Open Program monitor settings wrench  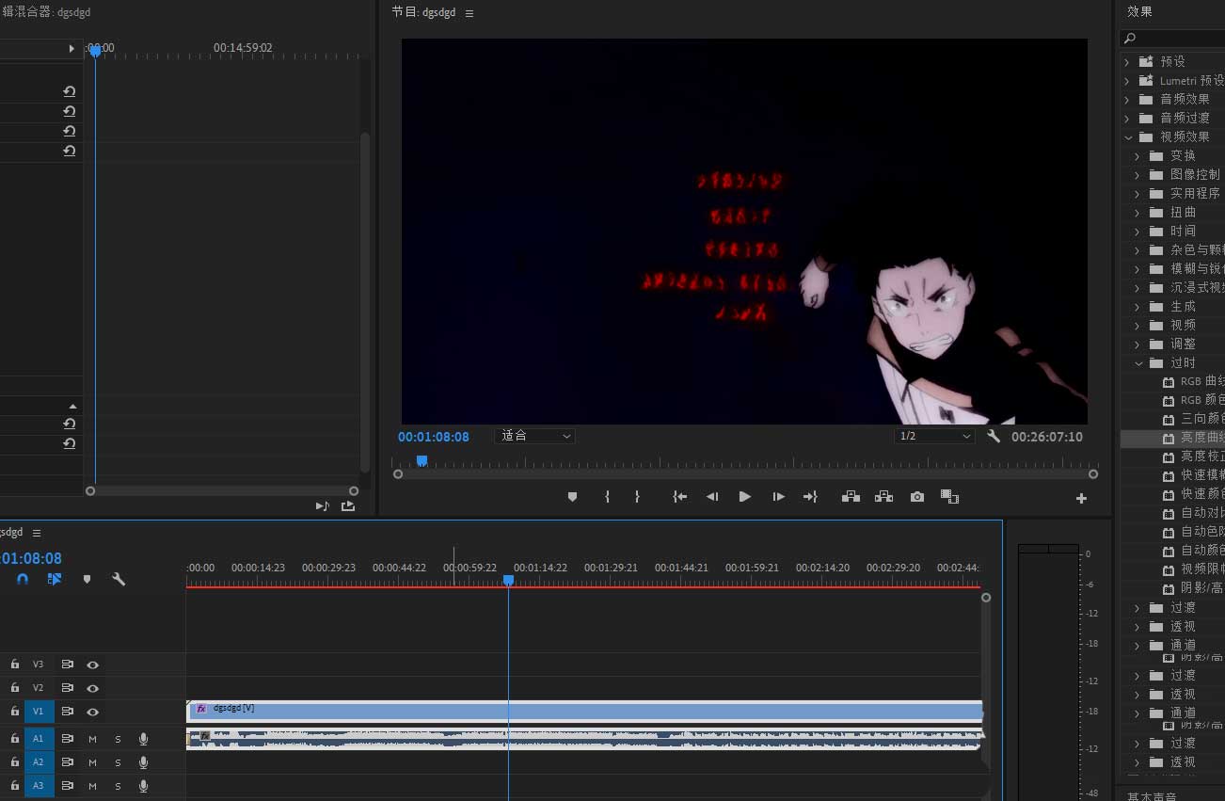click(x=994, y=436)
